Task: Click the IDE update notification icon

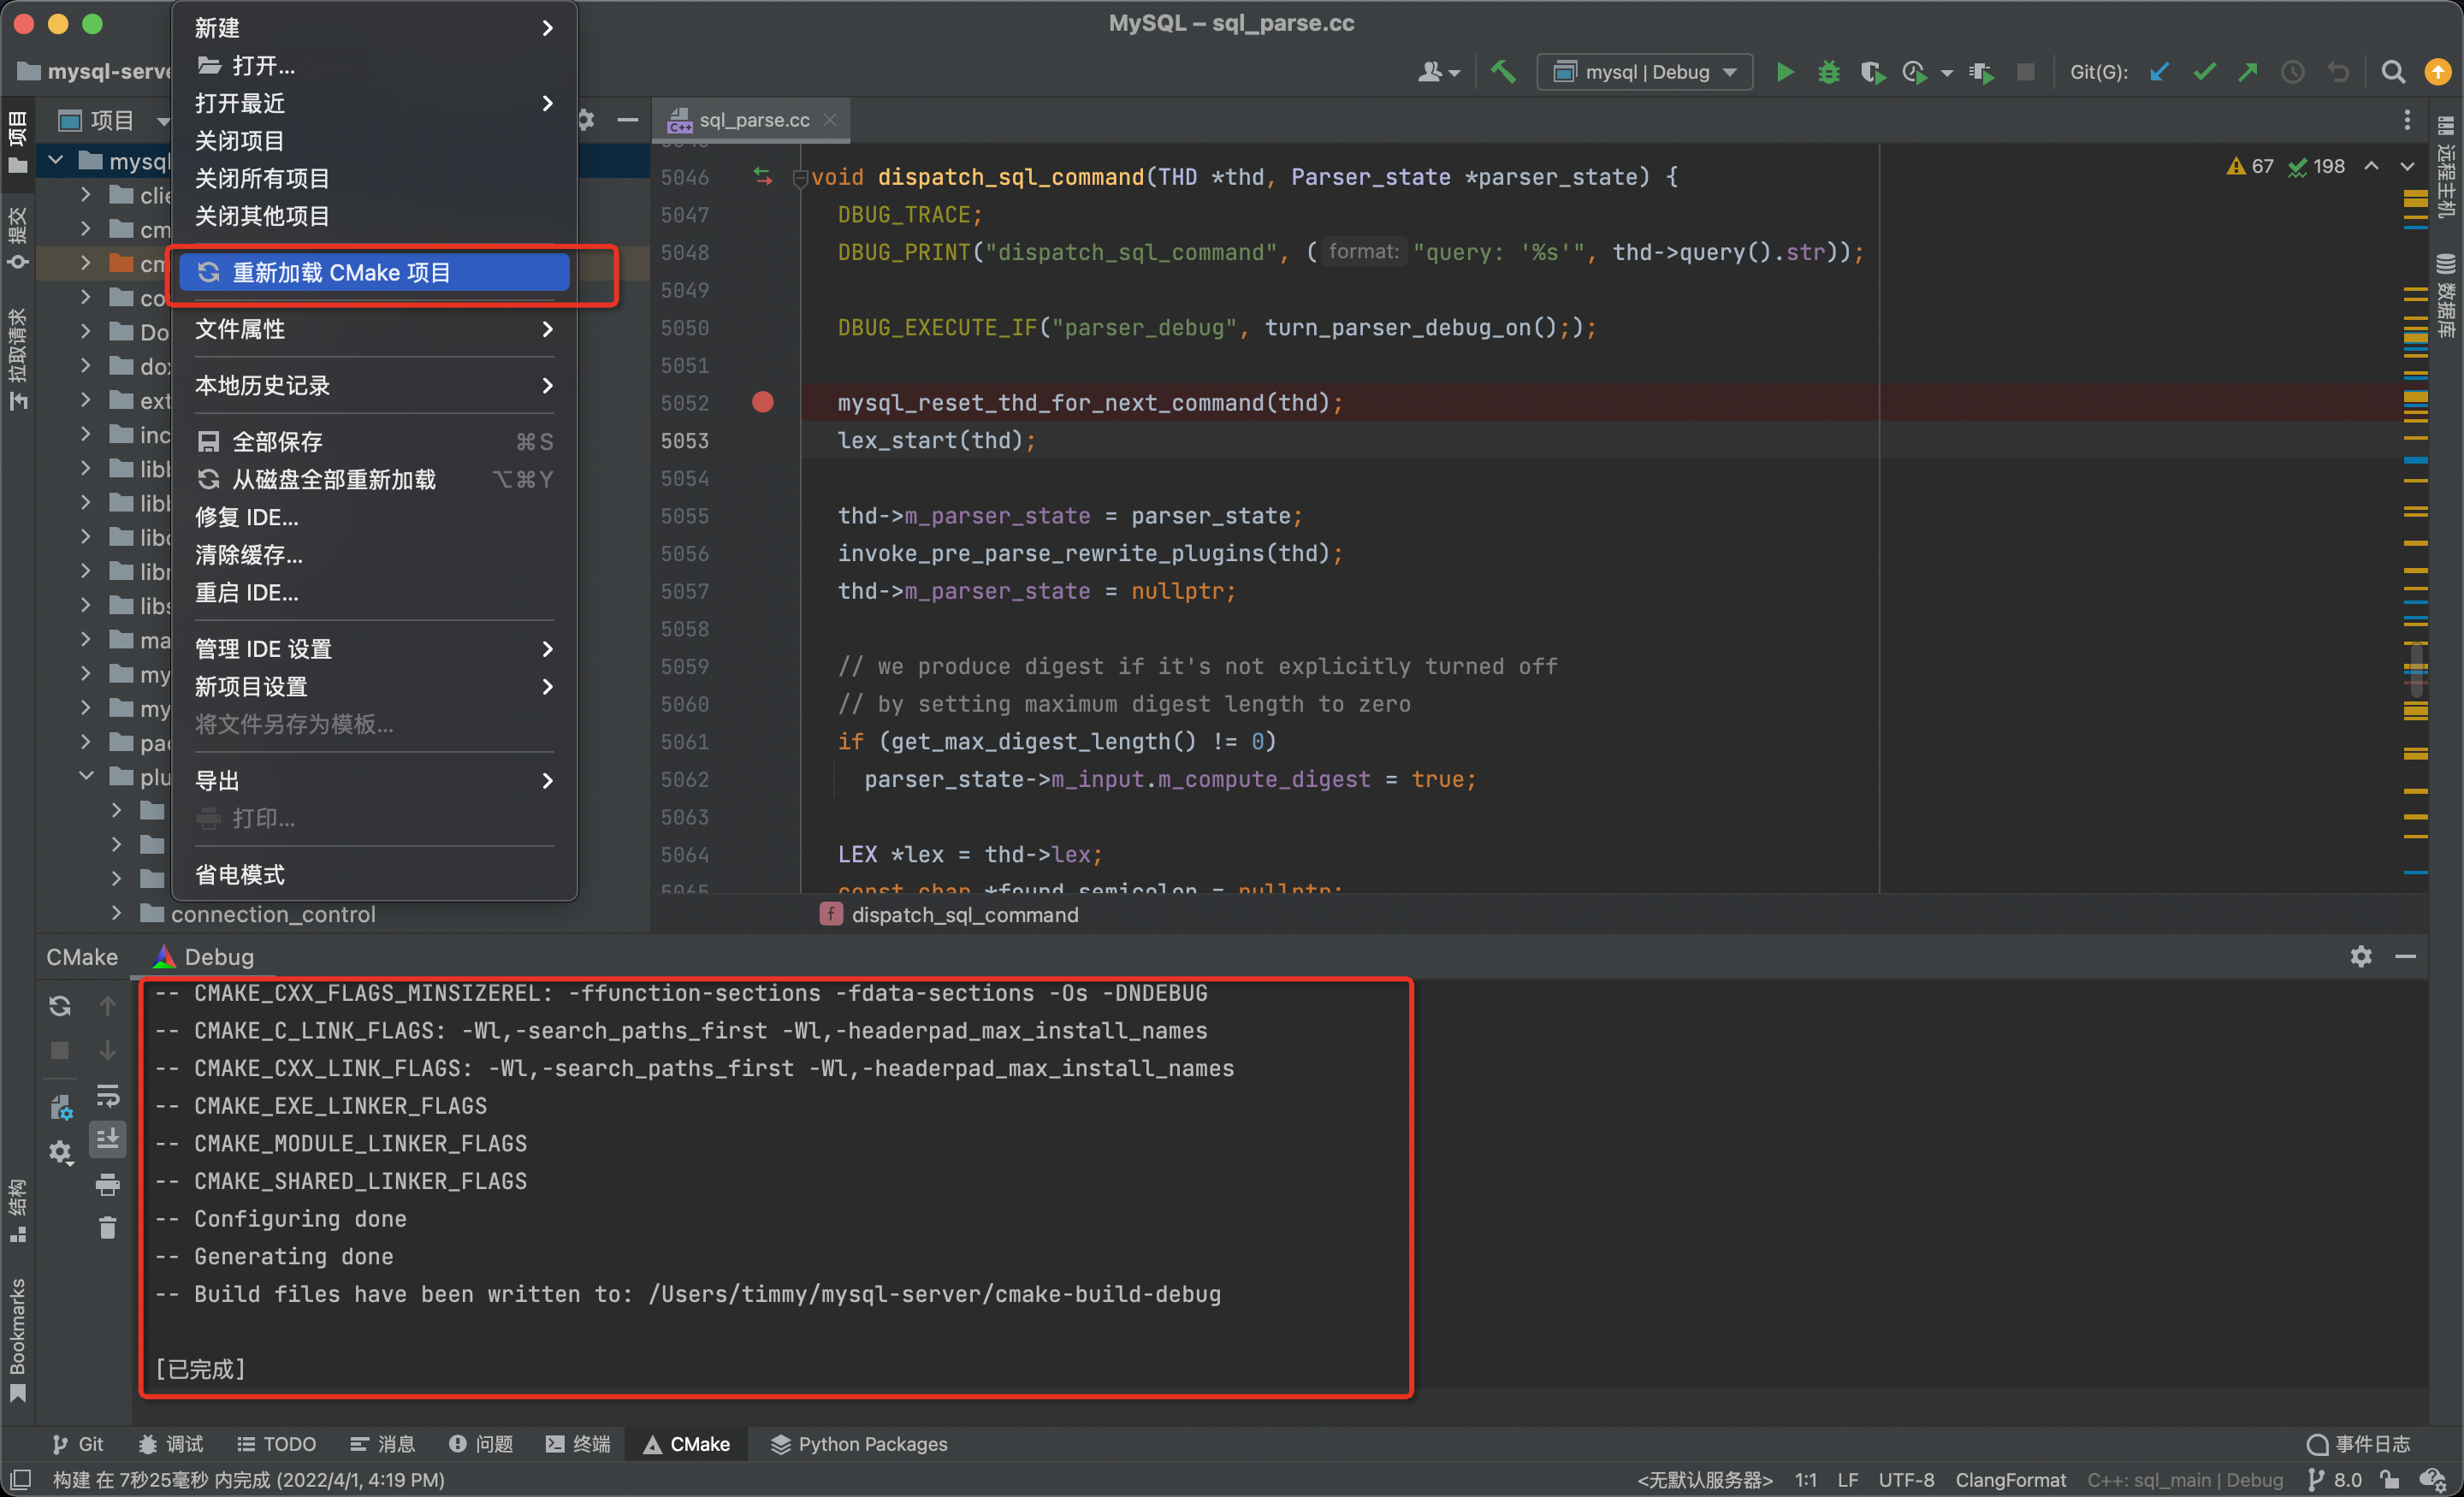Action: point(2438,72)
